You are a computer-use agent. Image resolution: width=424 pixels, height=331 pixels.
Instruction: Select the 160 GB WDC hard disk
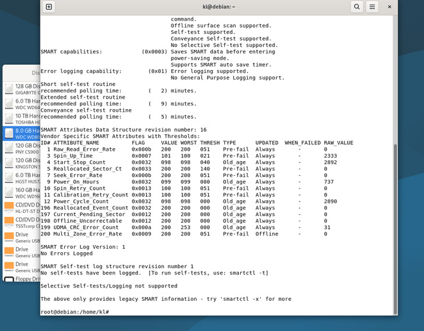click(22, 193)
